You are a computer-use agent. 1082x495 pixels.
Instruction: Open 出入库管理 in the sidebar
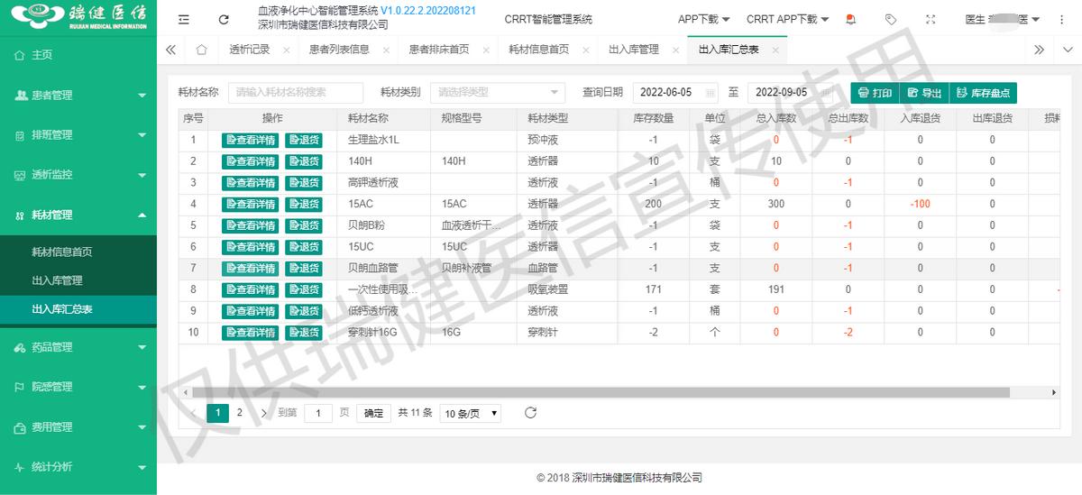point(78,280)
